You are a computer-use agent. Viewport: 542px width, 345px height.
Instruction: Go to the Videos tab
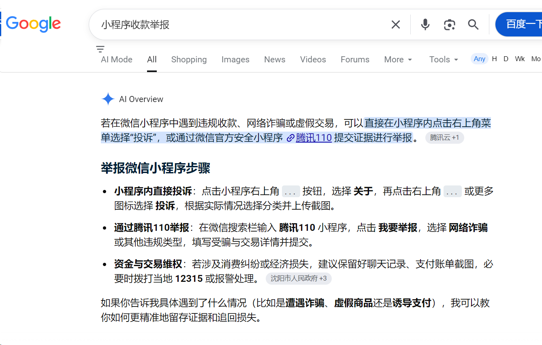pyautogui.click(x=313, y=60)
